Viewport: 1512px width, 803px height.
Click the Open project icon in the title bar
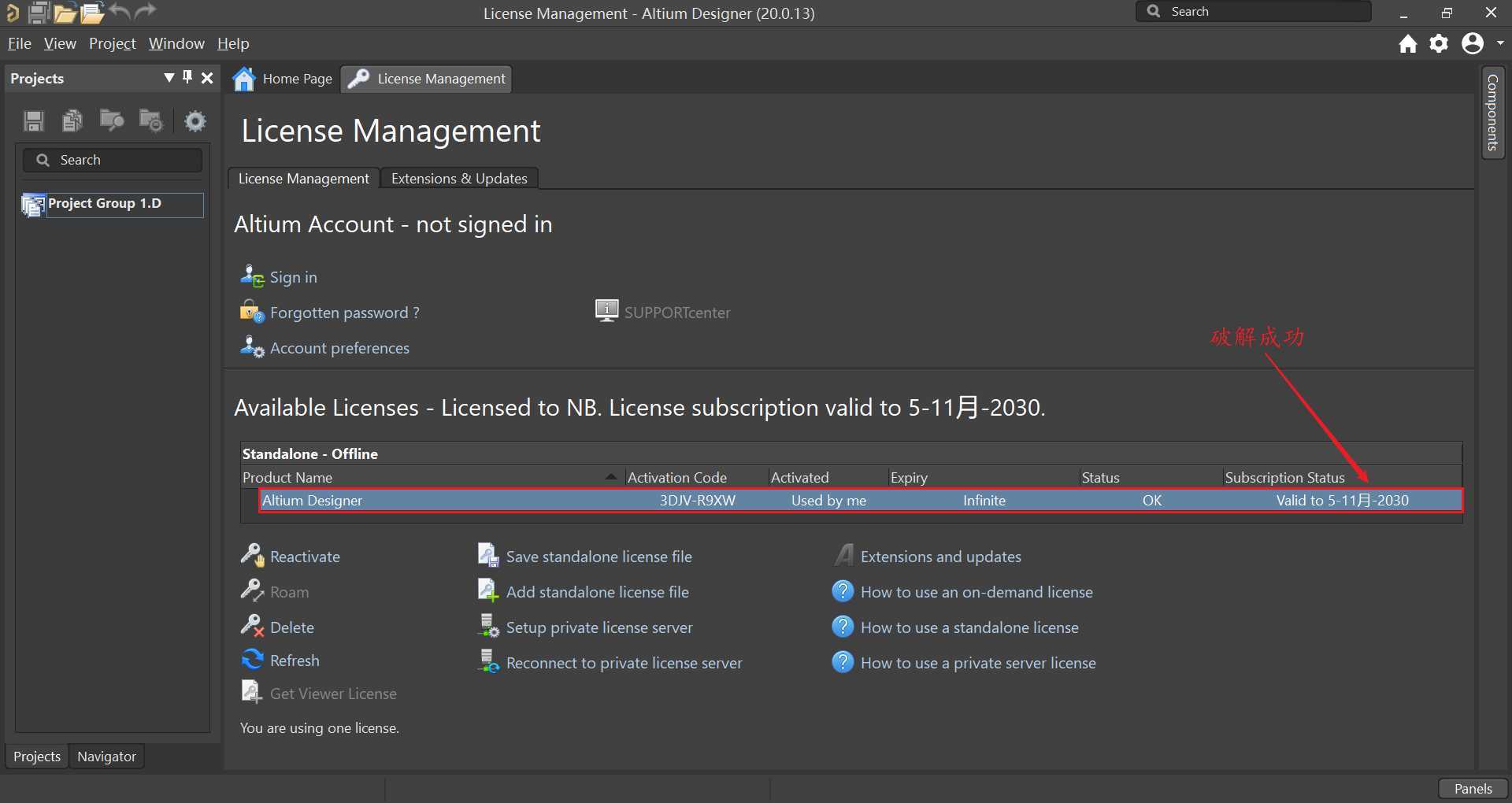(92, 13)
